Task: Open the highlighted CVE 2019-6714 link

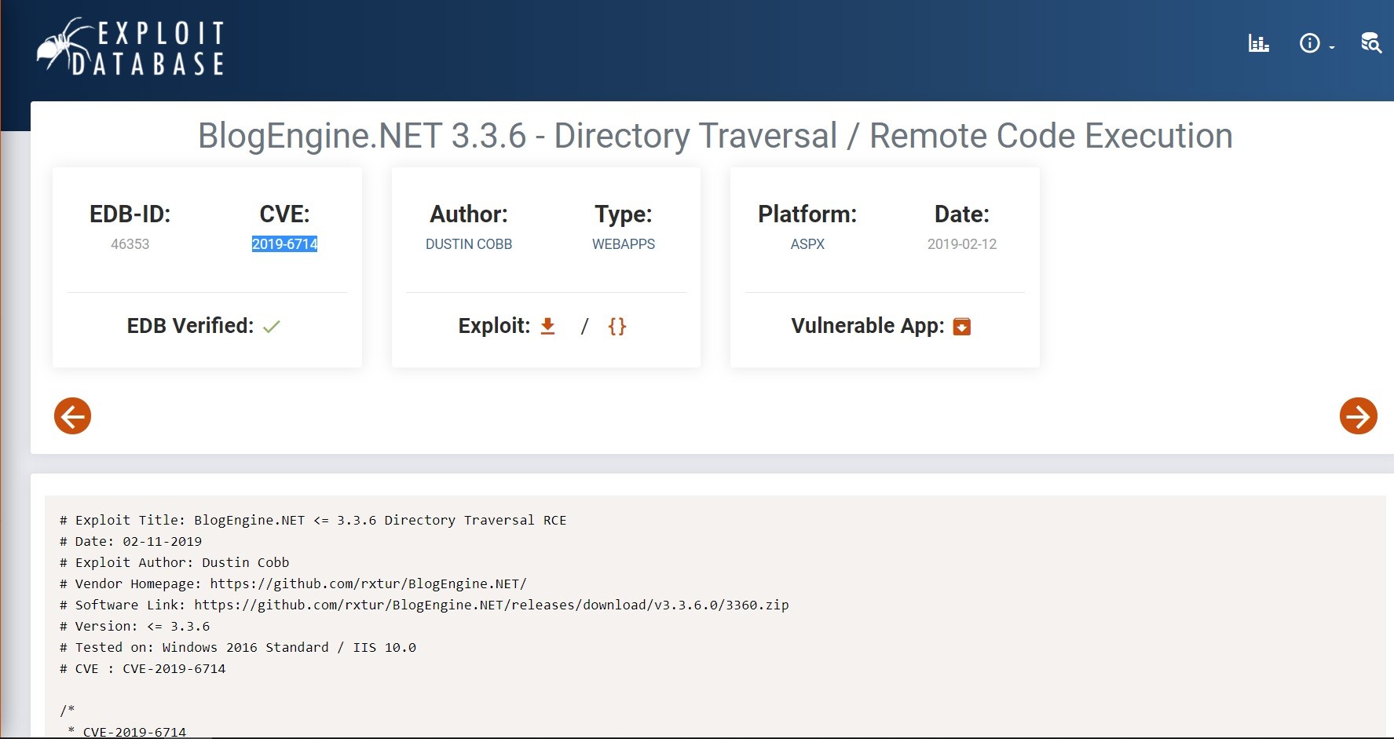Action: (x=284, y=244)
